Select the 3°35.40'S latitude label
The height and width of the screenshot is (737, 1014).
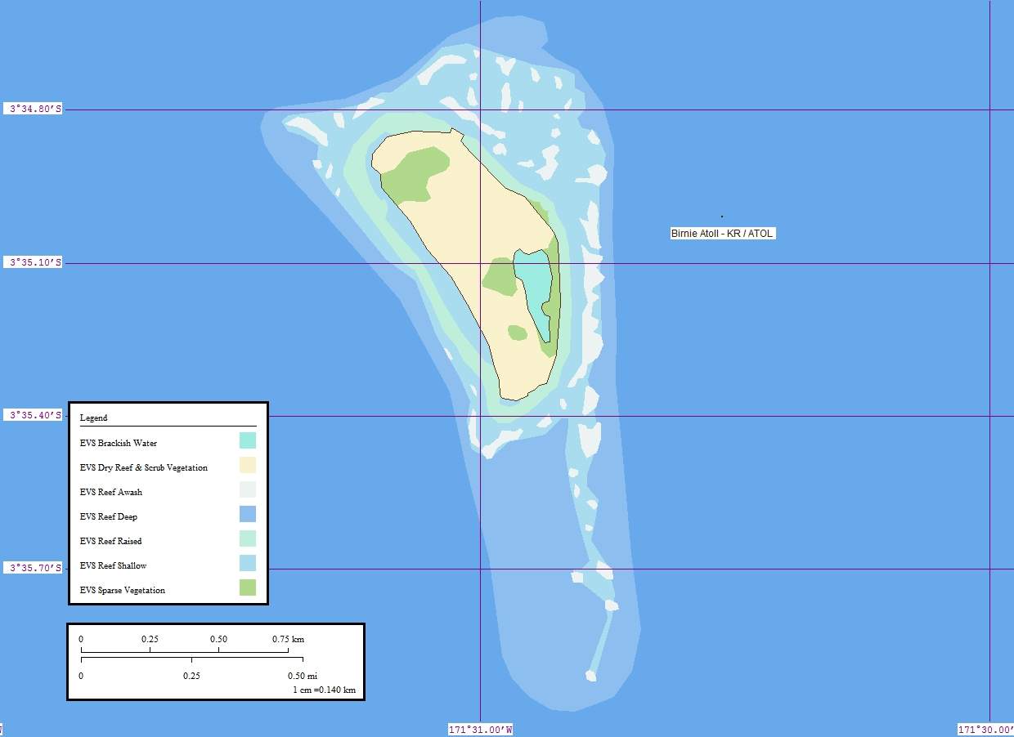coord(34,415)
